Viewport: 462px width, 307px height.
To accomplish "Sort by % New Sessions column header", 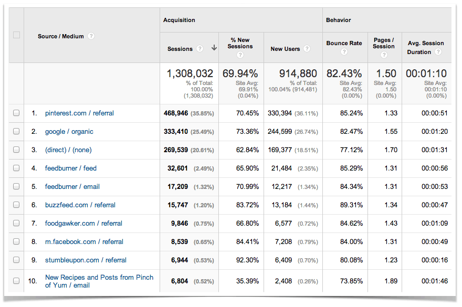I will (x=240, y=43).
